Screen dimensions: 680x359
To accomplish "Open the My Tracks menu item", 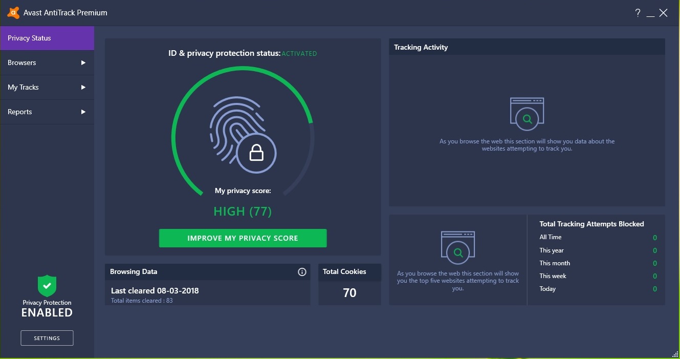I will click(47, 88).
